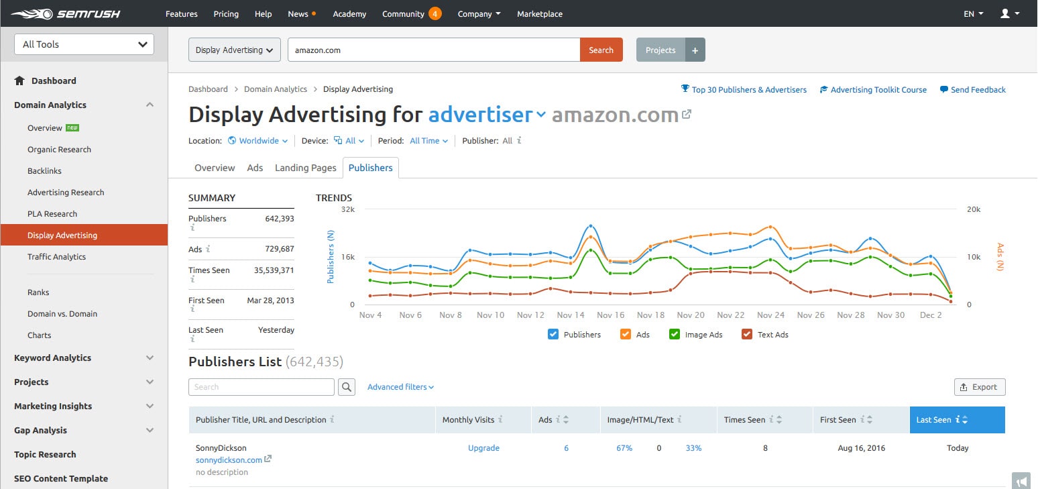
Task: Collapse the Domain Analytics sidebar section
Action: (150, 105)
